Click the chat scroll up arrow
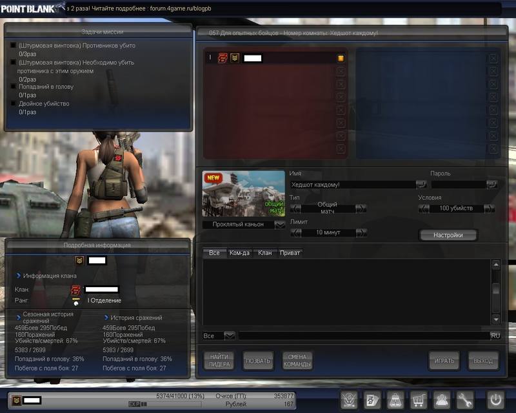Image resolution: width=516 pixels, height=413 pixels. click(496, 265)
